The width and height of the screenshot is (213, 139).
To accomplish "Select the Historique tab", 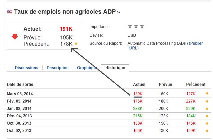I will pos(115,68).
